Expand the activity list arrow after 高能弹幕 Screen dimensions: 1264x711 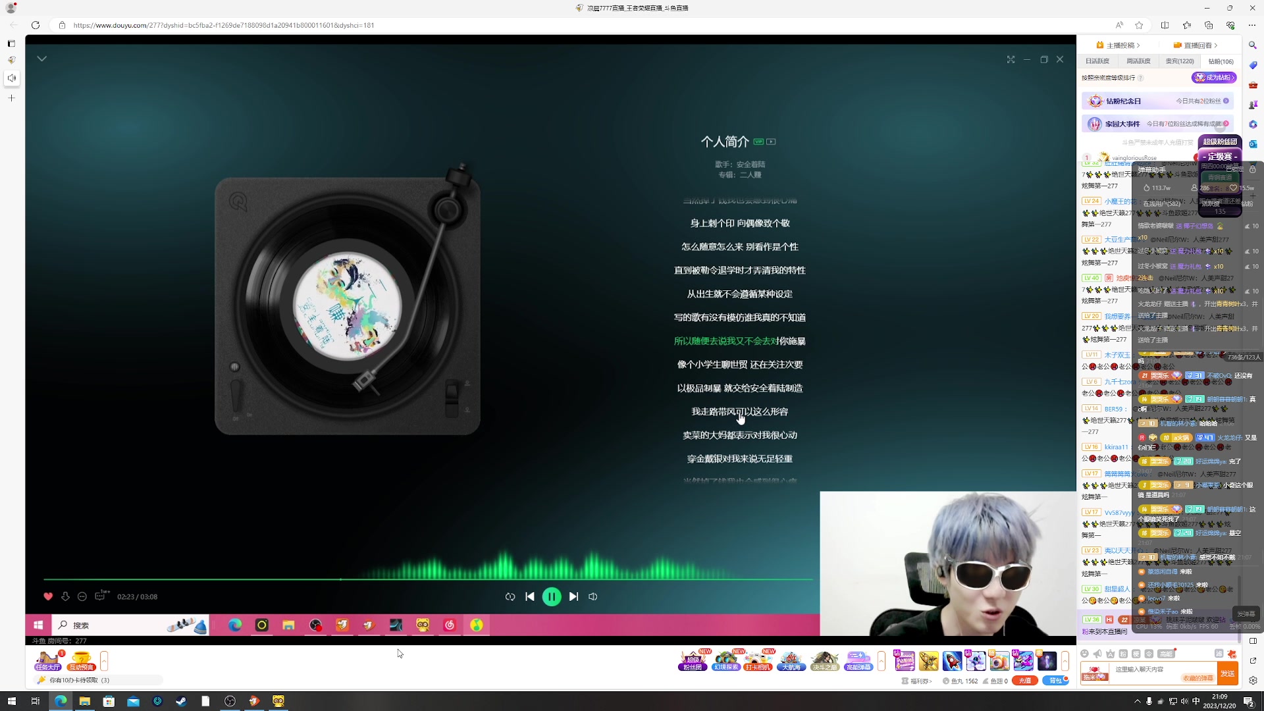point(882,660)
